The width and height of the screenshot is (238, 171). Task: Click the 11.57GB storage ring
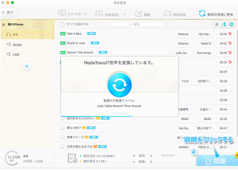pyautogui.click(x=12, y=158)
